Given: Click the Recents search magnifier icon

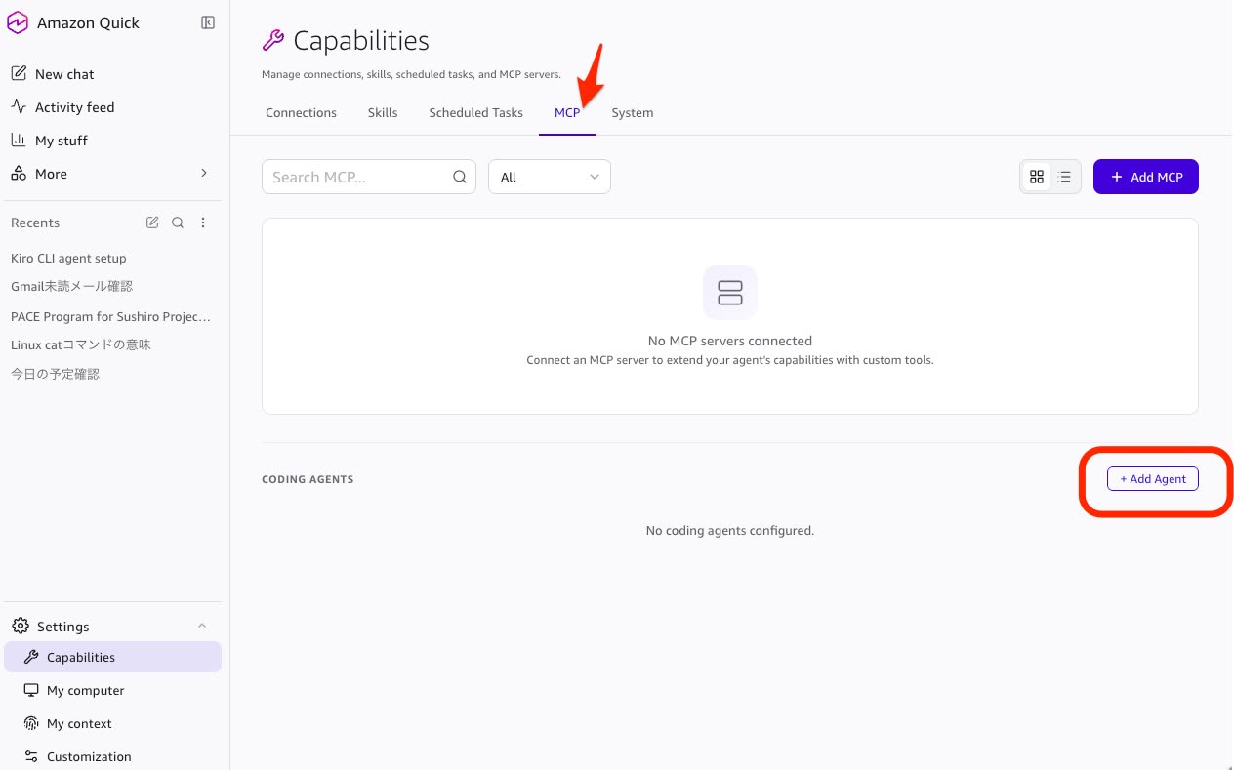Looking at the screenshot, I should point(178,223).
